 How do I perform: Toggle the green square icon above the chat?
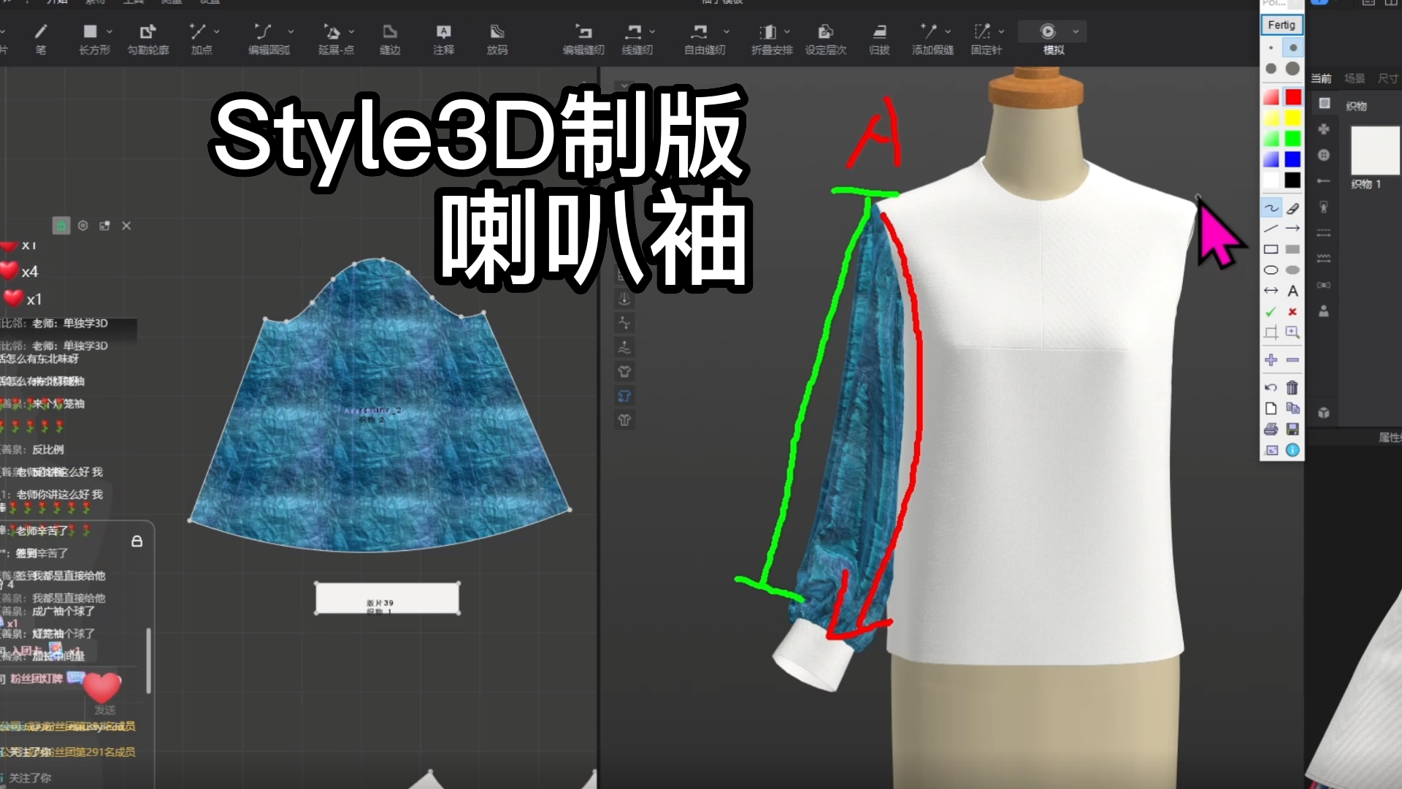61,226
